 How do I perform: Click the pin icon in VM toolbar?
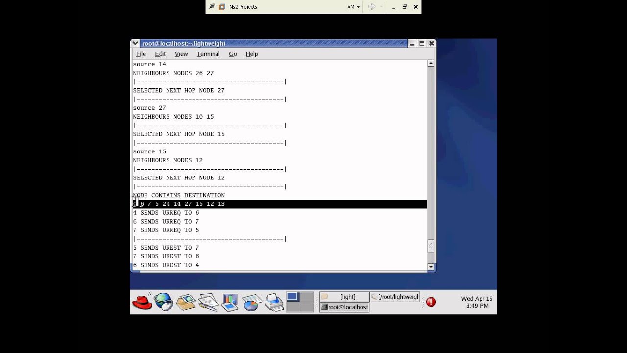pos(212,7)
